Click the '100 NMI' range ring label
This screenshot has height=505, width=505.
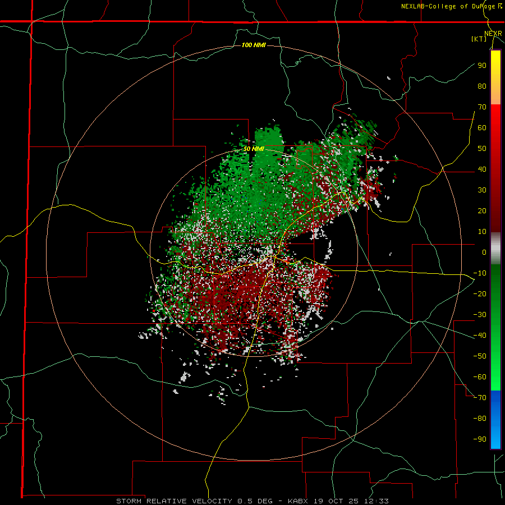coord(254,45)
